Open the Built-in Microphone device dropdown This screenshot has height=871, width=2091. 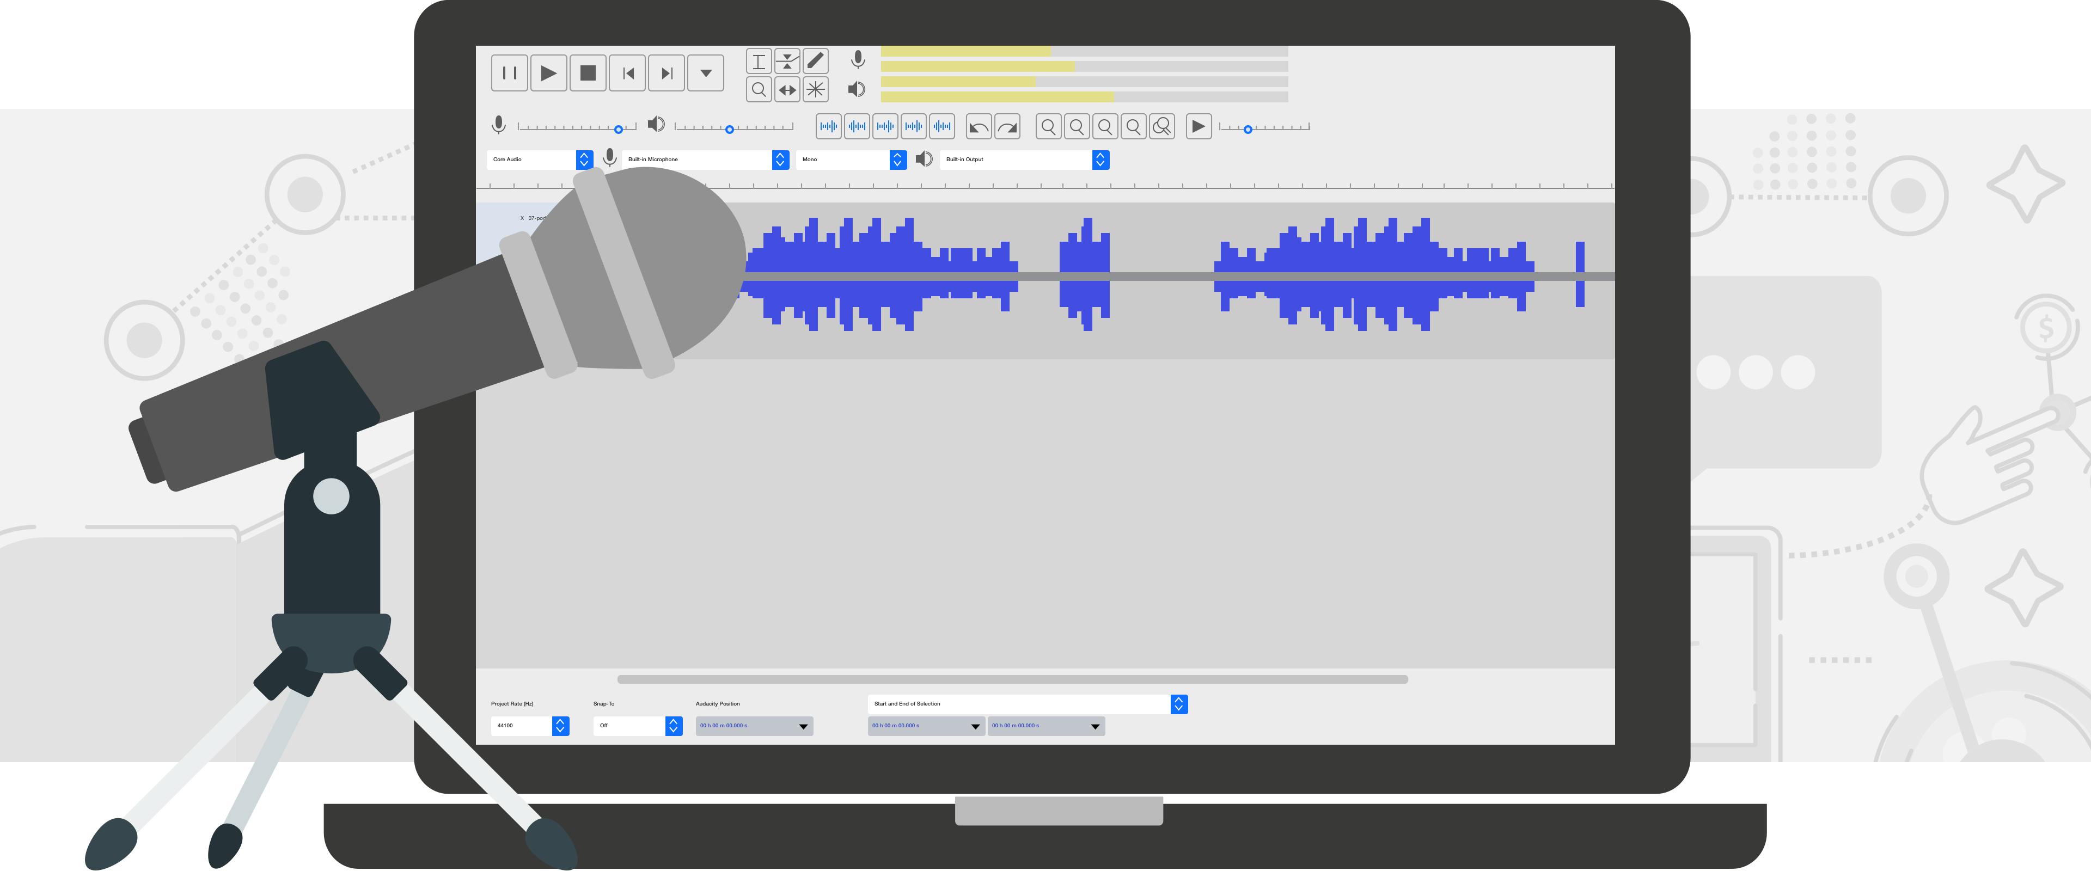[x=779, y=160]
